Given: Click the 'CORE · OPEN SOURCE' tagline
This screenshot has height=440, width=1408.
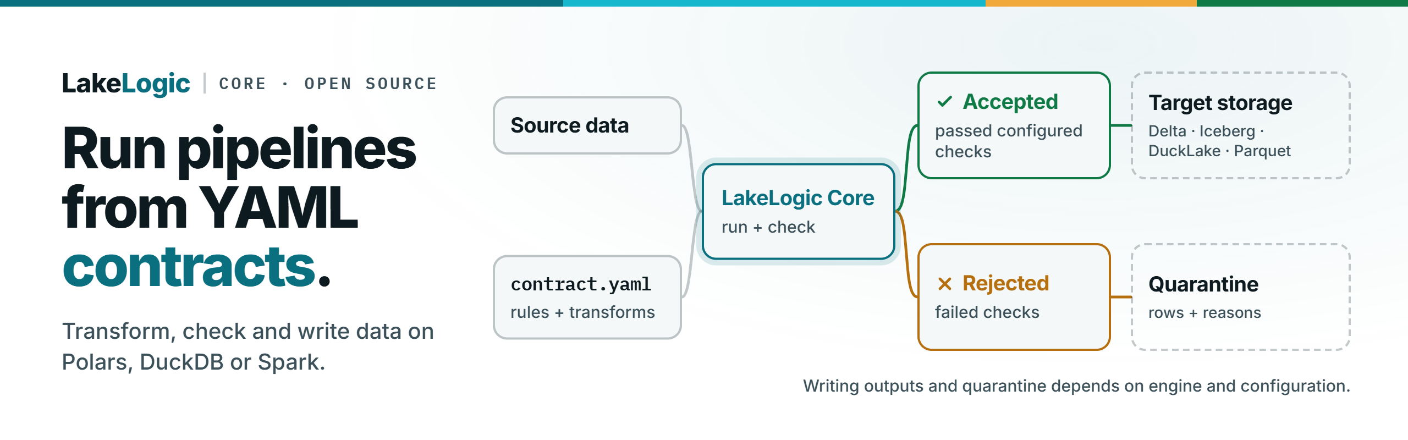Looking at the screenshot, I should (328, 84).
